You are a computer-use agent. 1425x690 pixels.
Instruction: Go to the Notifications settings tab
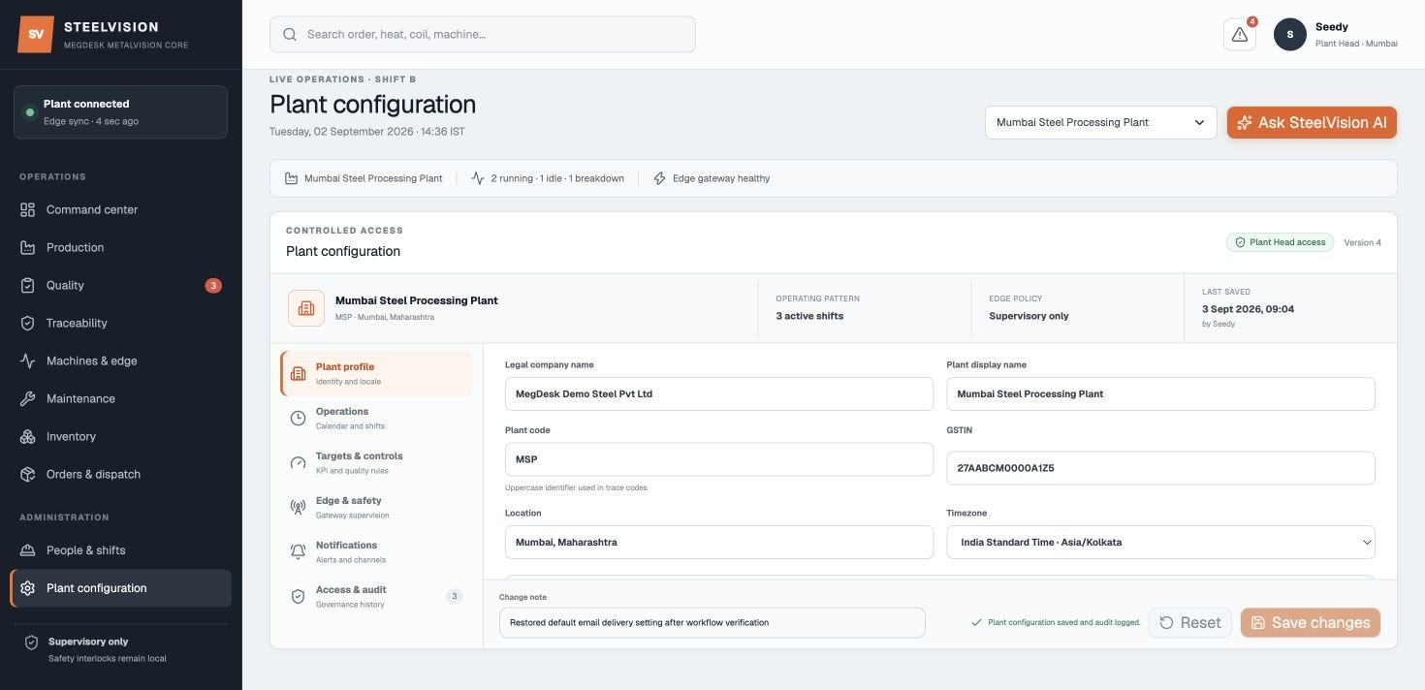click(377, 551)
